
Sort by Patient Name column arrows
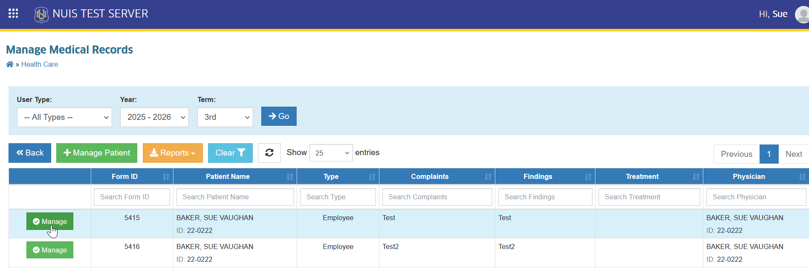(x=290, y=177)
